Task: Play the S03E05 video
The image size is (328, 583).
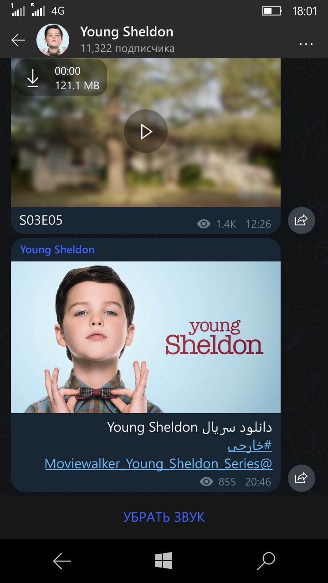Action: (146, 131)
